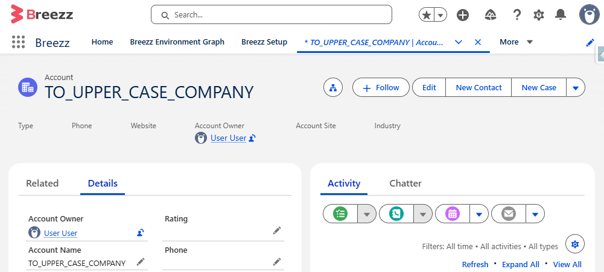This screenshot has width=604, height=272.
Task: Click the New Contact button
Action: point(478,88)
